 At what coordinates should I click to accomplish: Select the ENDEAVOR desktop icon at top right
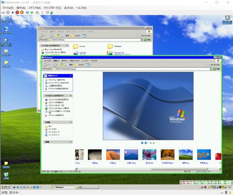click(x=228, y=20)
